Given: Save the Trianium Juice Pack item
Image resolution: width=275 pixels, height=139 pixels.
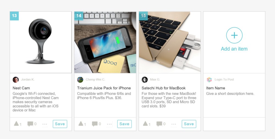Looking at the screenshot, I should point(125,124).
